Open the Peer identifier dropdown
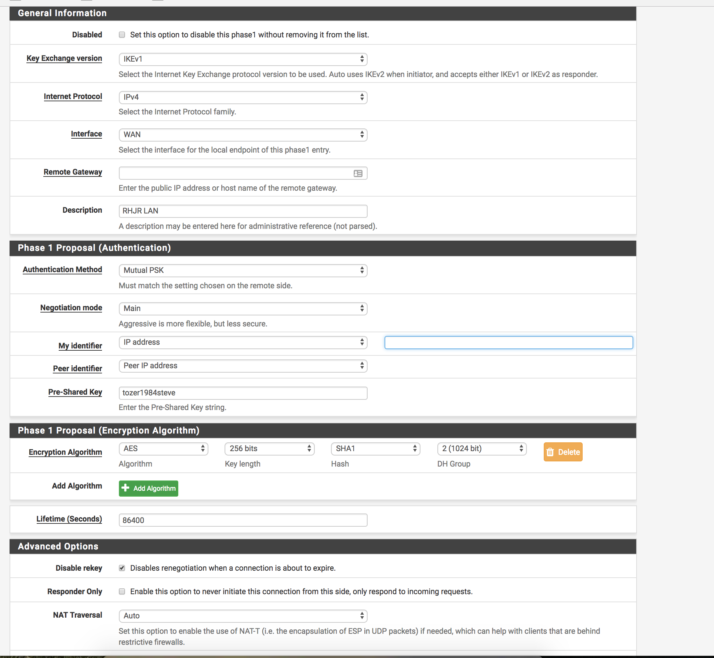The image size is (714, 658). 243,366
